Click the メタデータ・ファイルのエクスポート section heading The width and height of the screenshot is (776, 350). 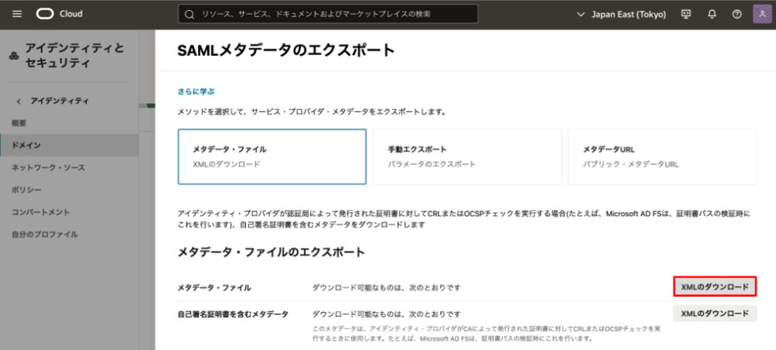(x=271, y=252)
